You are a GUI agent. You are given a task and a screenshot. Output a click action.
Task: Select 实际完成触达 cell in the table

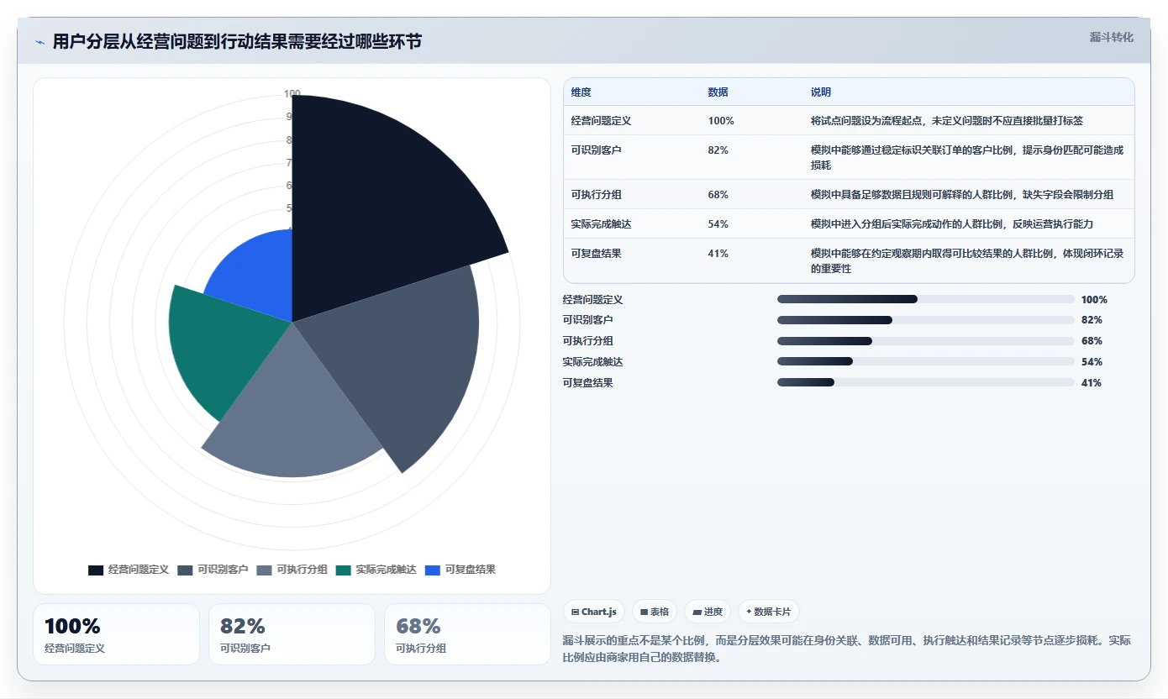click(x=601, y=224)
